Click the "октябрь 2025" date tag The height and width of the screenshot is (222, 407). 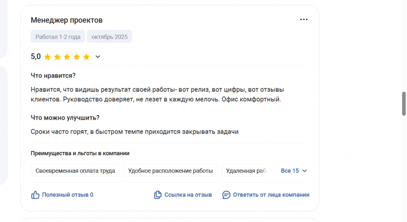[109, 37]
